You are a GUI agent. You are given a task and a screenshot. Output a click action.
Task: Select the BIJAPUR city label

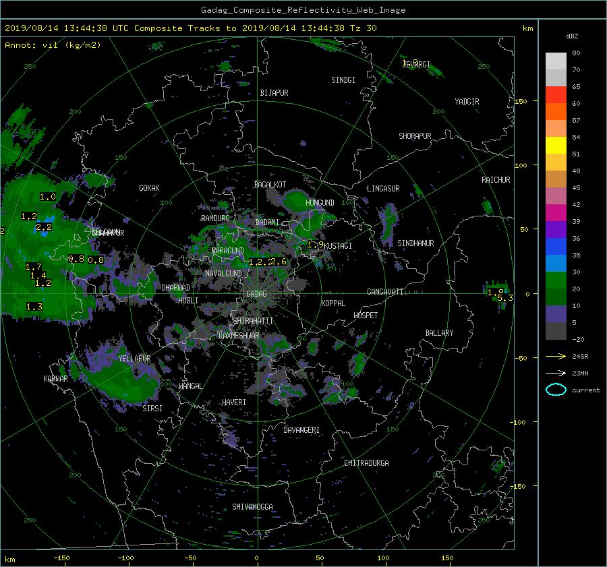pyautogui.click(x=274, y=93)
